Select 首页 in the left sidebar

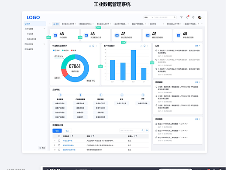click(x=35, y=24)
